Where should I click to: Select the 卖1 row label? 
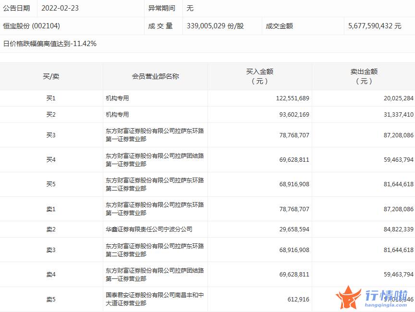click(51, 209)
